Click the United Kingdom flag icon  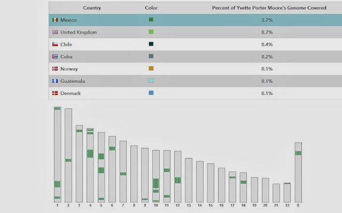click(55, 32)
